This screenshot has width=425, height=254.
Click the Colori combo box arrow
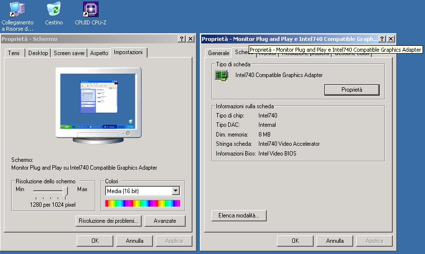click(176, 191)
